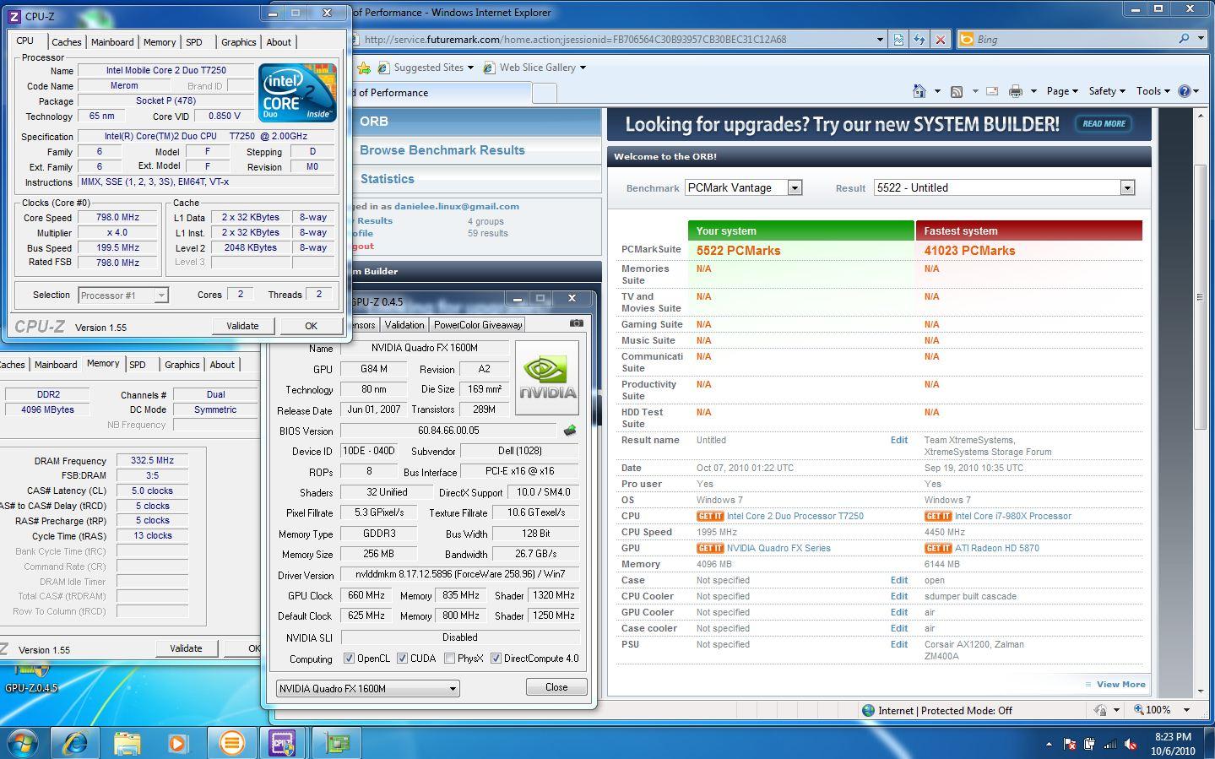Toggle the OpenCL checkbox in GPU-Z

[349, 659]
